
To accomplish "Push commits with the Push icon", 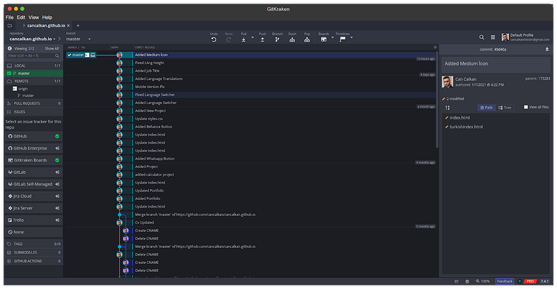I will pos(262,40).
